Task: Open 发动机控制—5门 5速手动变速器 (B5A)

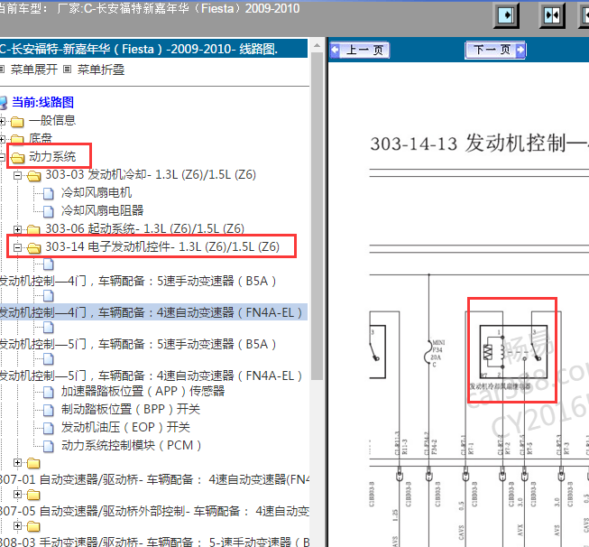Action: coord(137,344)
